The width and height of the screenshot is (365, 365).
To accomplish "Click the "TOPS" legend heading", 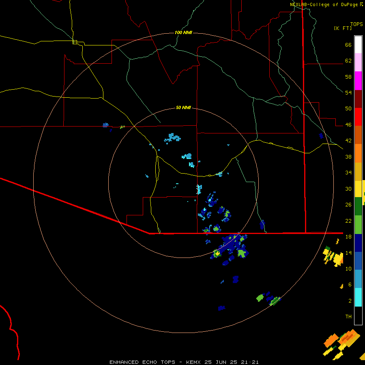I will tap(356, 24).
